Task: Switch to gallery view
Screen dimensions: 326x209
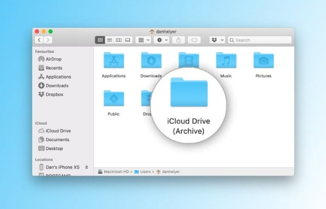Action: point(128,40)
